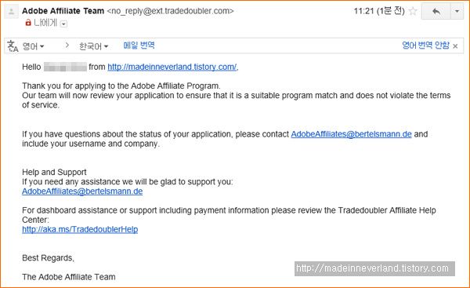Click the 메일 번역 translate message link

[x=139, y=46]
